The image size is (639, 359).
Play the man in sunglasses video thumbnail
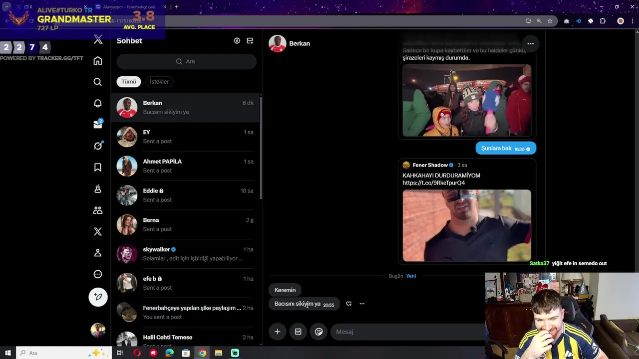coord(467,225)
